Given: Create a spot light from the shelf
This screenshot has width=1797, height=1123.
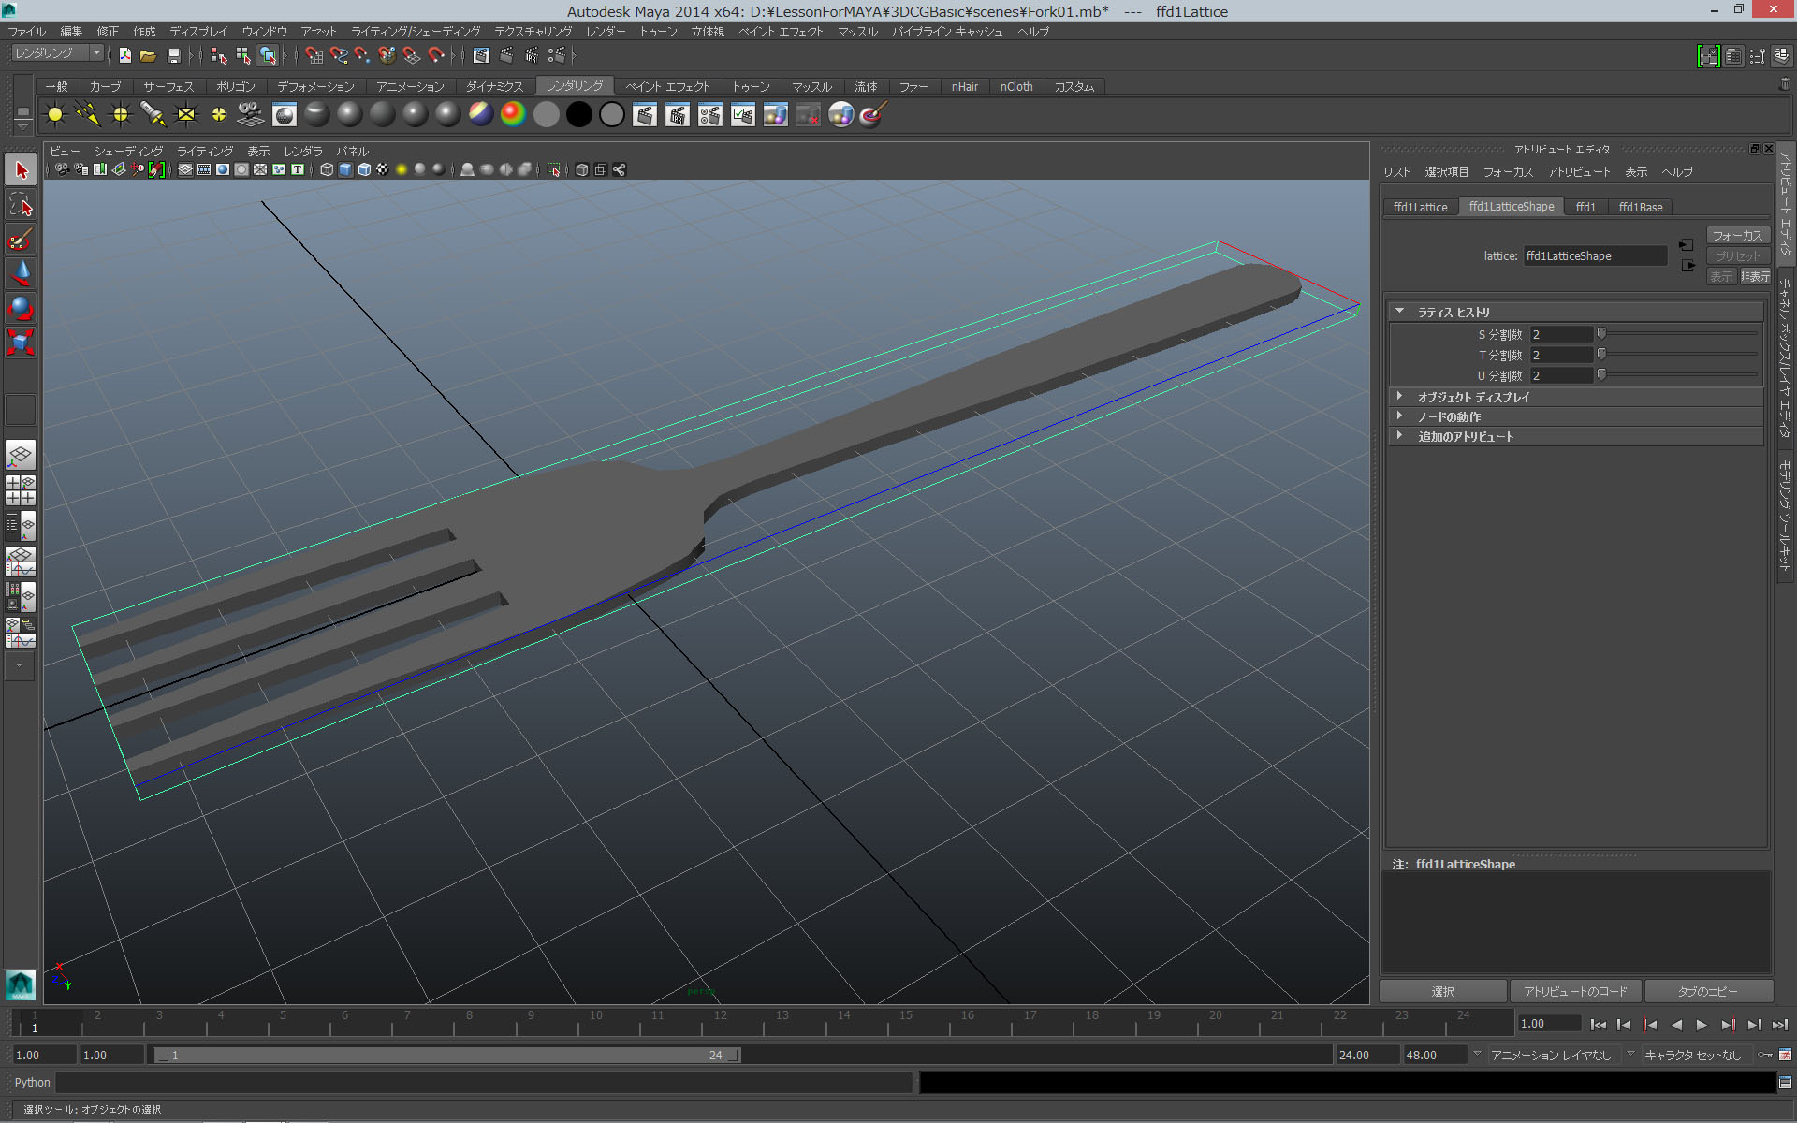Looking at the screenshot, I should coord(153,114).
